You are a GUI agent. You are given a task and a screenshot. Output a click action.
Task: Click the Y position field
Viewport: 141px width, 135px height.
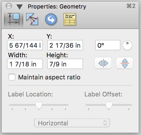click(65, 45)
